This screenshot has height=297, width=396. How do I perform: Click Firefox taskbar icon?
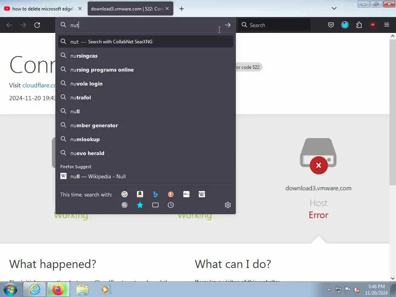(x=58, y=290)
